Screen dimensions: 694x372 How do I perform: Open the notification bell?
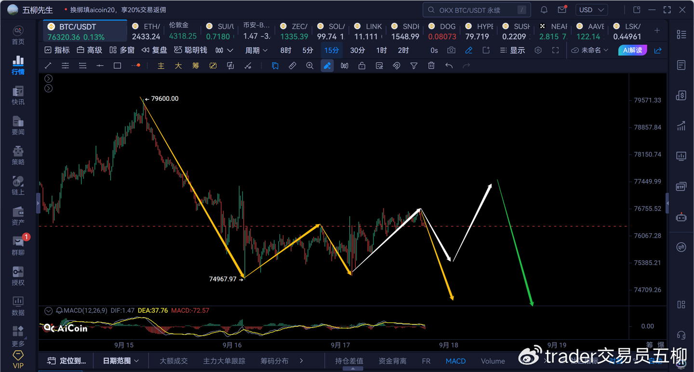pos(544,10)
